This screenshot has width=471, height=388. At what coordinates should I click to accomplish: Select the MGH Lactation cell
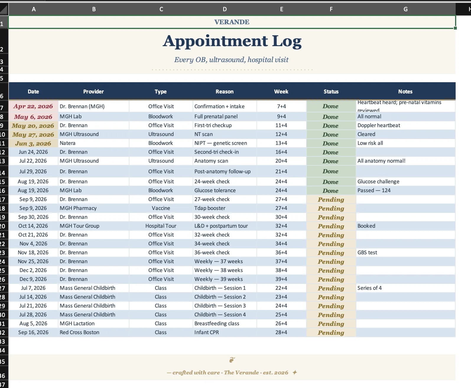[x=94, y=324]
